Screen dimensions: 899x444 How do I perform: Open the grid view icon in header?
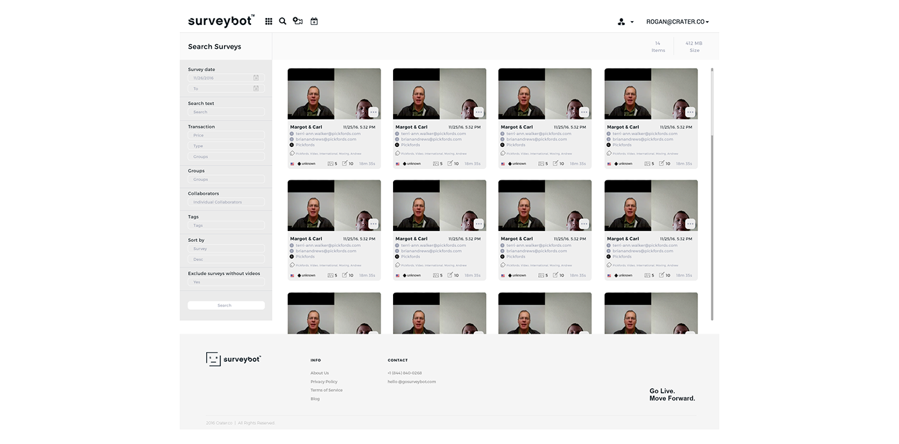[268, 21]
